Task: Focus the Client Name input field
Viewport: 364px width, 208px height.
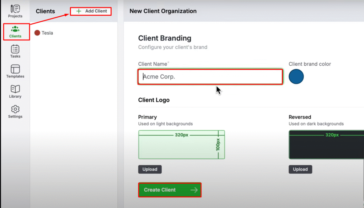Action: [x=210, y=77]
